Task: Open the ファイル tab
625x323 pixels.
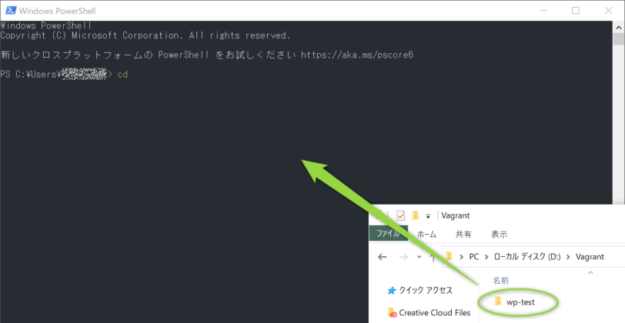Action: pos(387,235)
